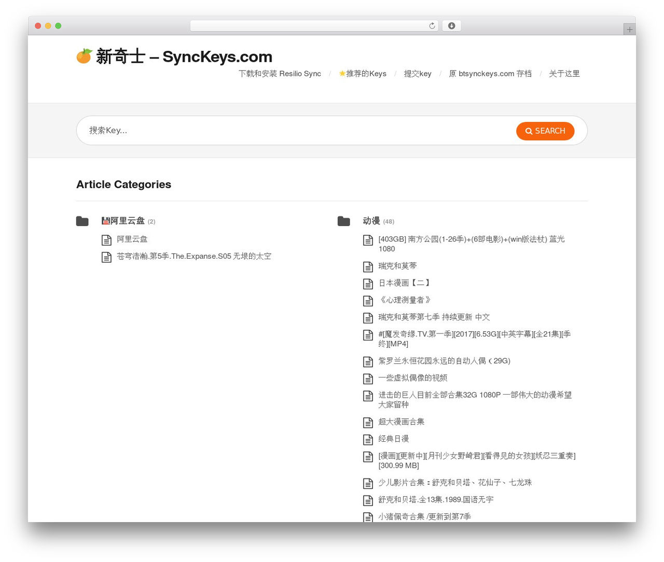This screenshot has width=664, height=562.
Task: Open the 关于这里 menu item
Action: (x=564, y=74)
